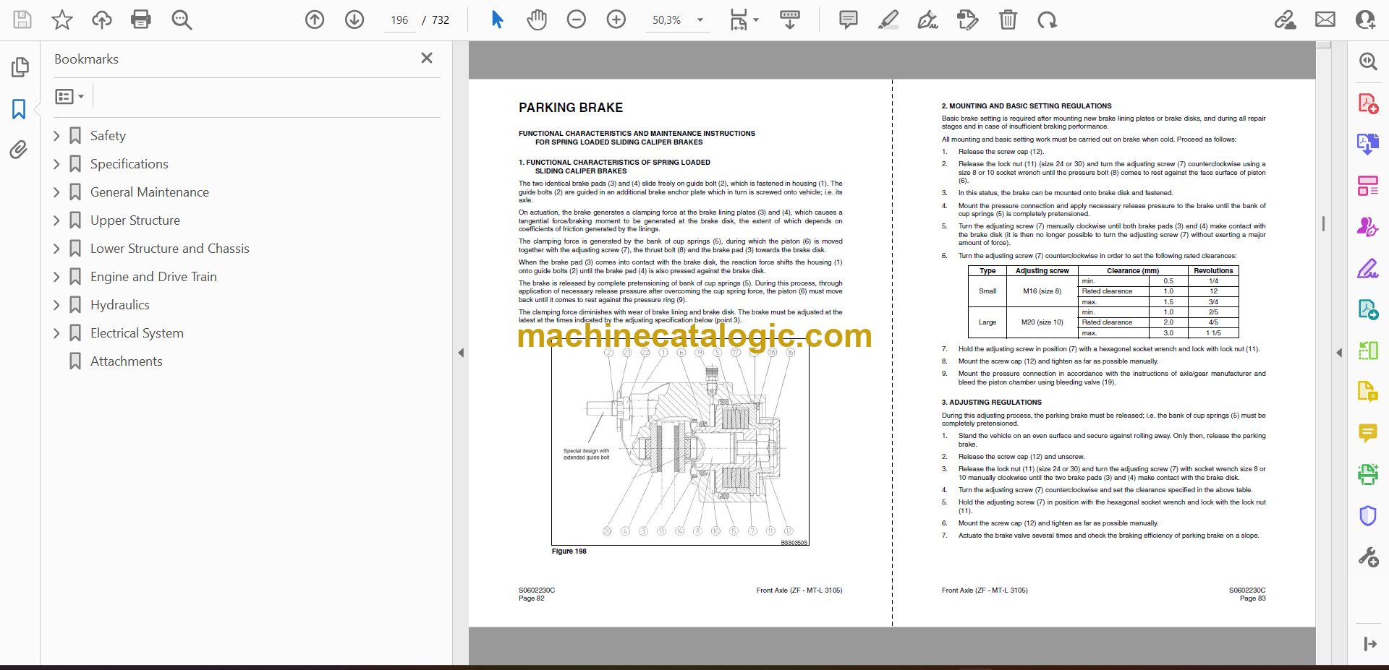
Task: Open the Fill and Sign tool
Action: click(x=1368, y=268)
